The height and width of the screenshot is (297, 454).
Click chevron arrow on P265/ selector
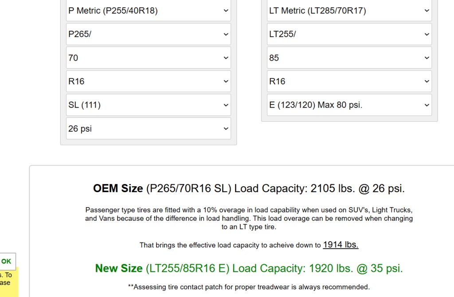click(x=226, y=35)
